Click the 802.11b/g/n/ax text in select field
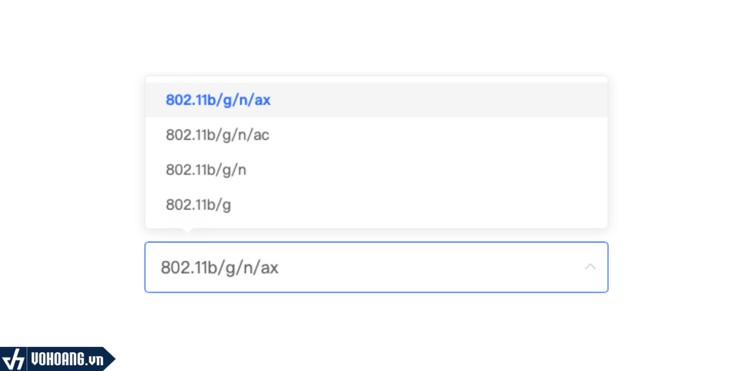743x371 pixels. (219, 267)
